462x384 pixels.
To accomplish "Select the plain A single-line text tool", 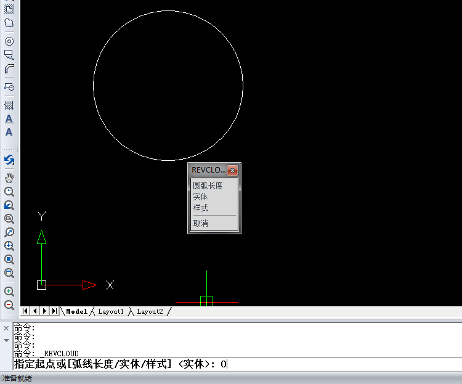I will pyautogui.click(x=9, y=132).
